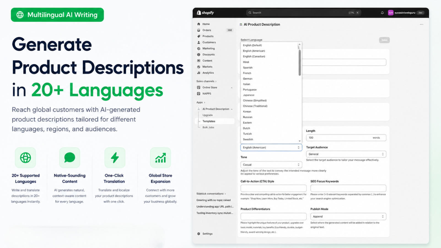Open the Upgrade submenu item

tap(208, 115)
